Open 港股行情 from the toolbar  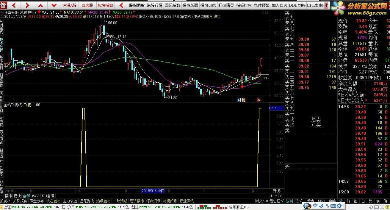(x=155, y=5)
